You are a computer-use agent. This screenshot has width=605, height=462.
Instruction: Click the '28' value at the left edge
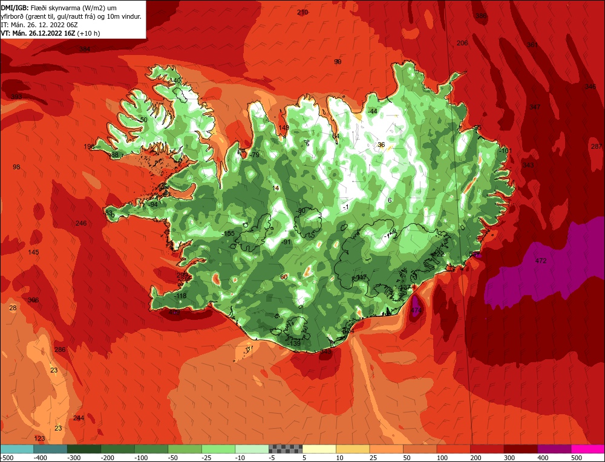tap(13, 308)
